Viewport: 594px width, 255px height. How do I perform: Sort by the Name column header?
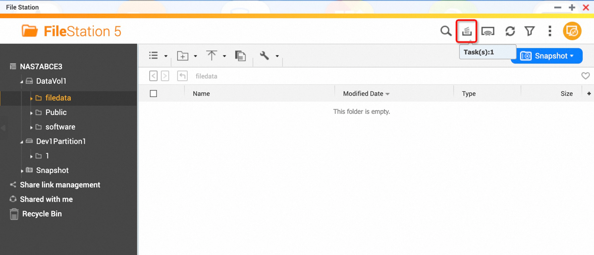(201, 93)
